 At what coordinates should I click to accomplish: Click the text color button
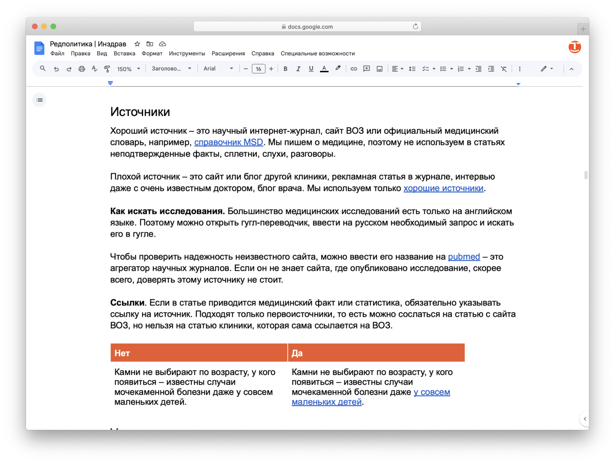tap(324, 69)
